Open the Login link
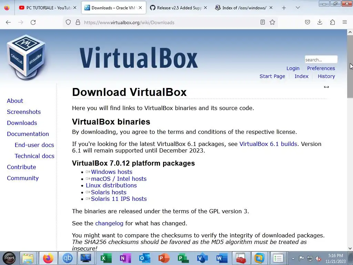Image resolution: width=353 pixels, height=265 pixels. coord(293,68)
